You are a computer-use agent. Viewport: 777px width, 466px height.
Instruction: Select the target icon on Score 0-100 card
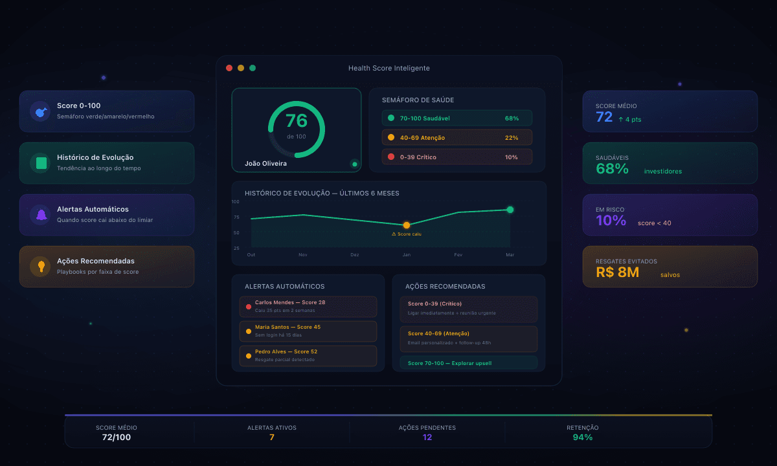(40, 111)
